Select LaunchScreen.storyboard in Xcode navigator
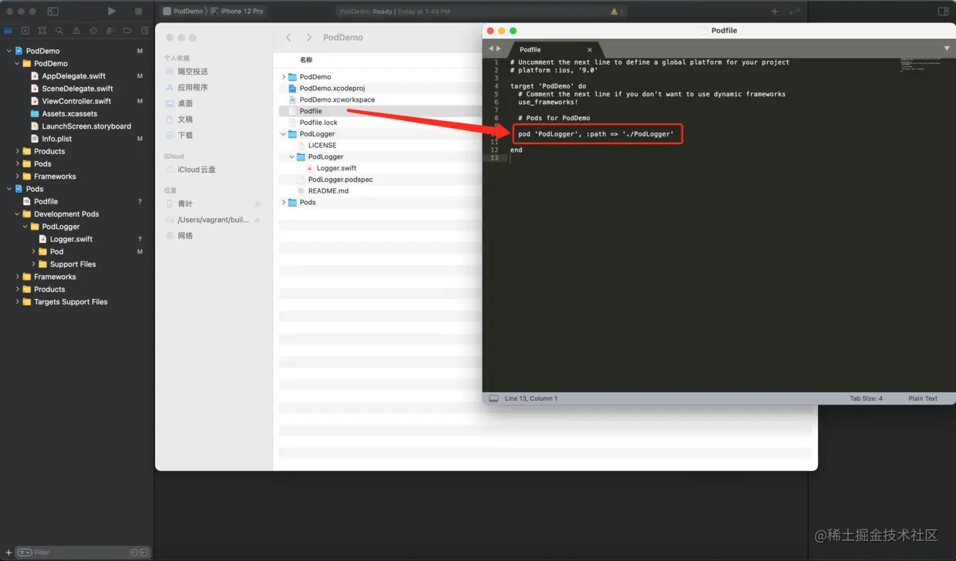This screenshot has width=956, height=561. (86, 126)
